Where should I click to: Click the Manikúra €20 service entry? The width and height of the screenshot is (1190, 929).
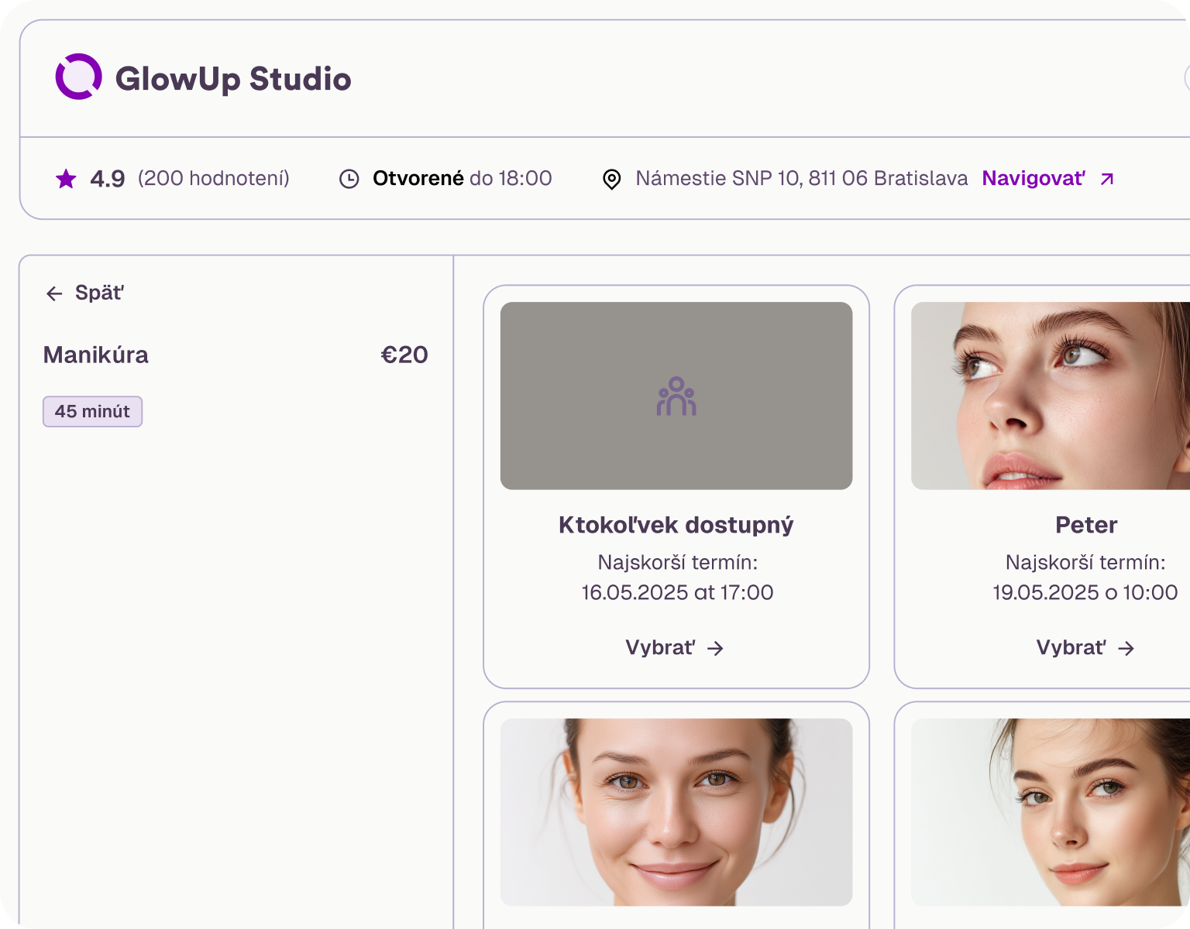point(232,355)
